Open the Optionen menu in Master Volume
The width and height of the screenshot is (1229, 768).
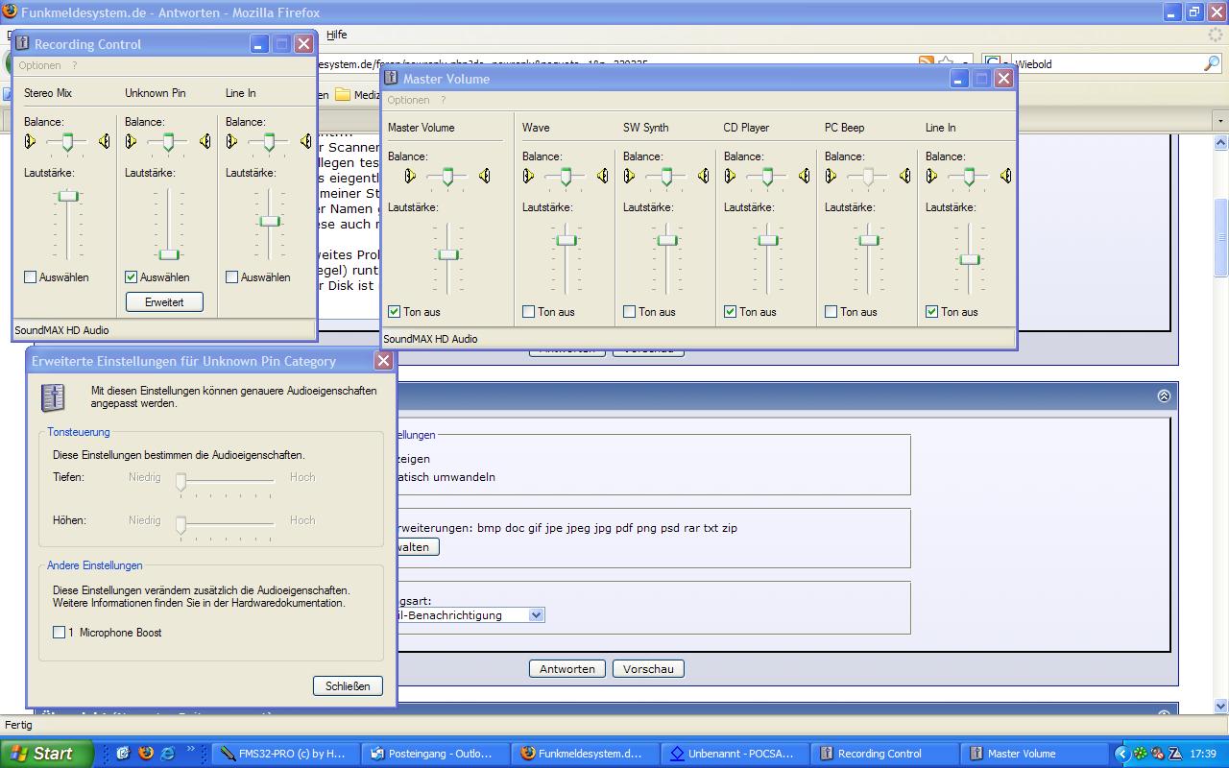point(409,100)
